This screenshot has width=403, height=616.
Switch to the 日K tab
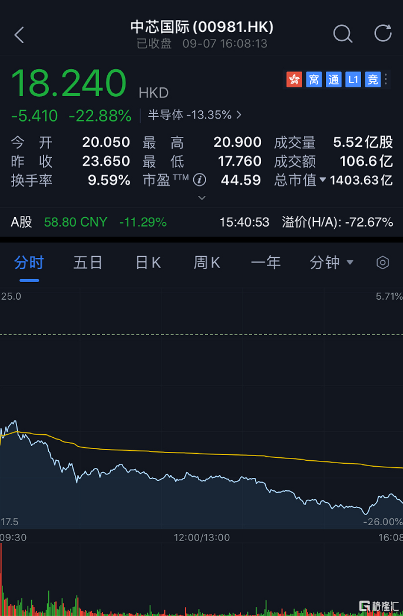pos(148,263)
